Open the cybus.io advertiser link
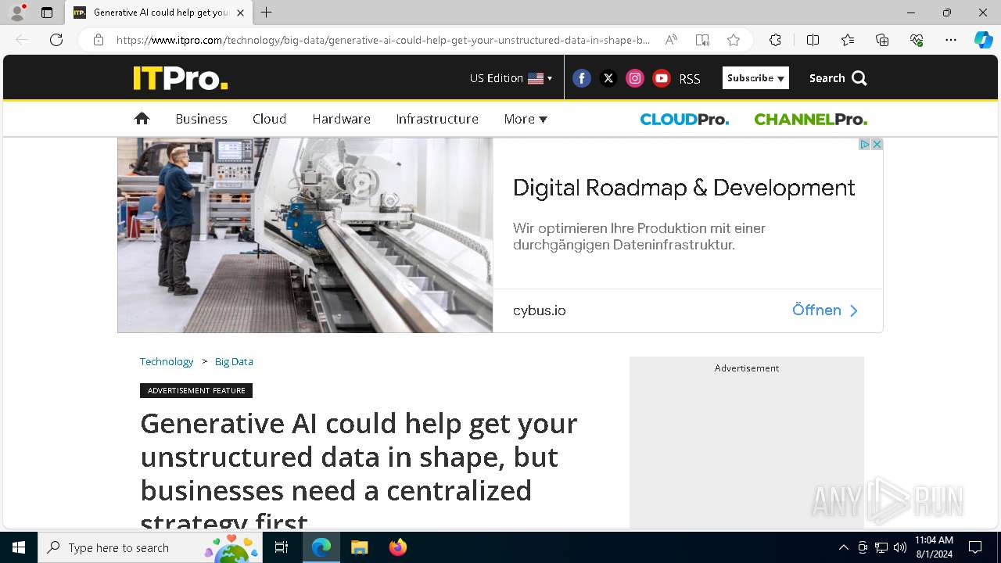Viewport: 1001px width, 563px height. click(x=540, y=310)
